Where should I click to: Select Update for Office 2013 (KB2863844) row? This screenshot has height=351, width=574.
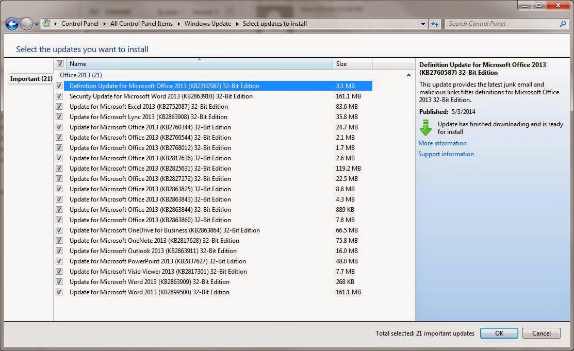pos(218,209)
